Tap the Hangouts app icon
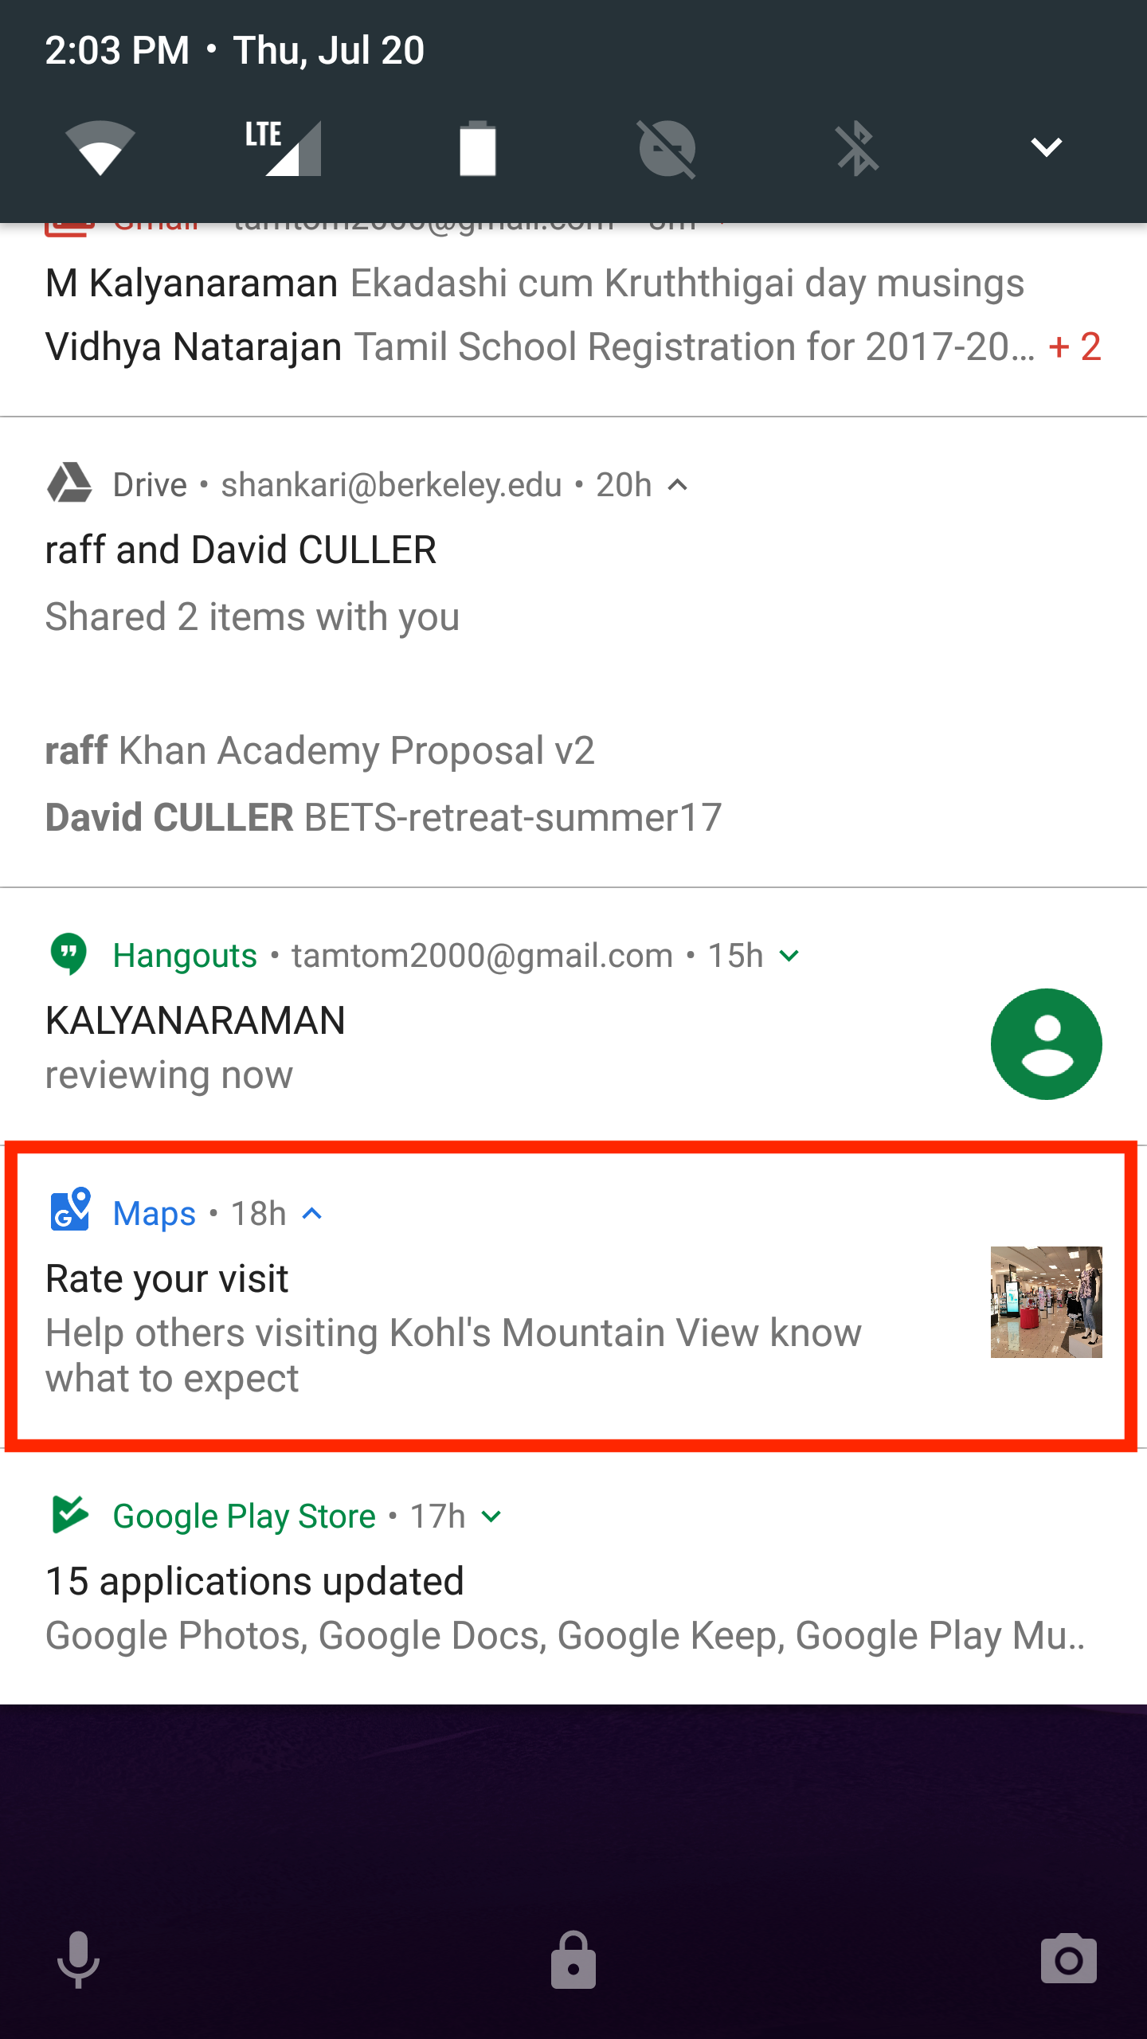Image resolution: width=1147 pixels, height=2039 pixels. [x=69, y=954]
